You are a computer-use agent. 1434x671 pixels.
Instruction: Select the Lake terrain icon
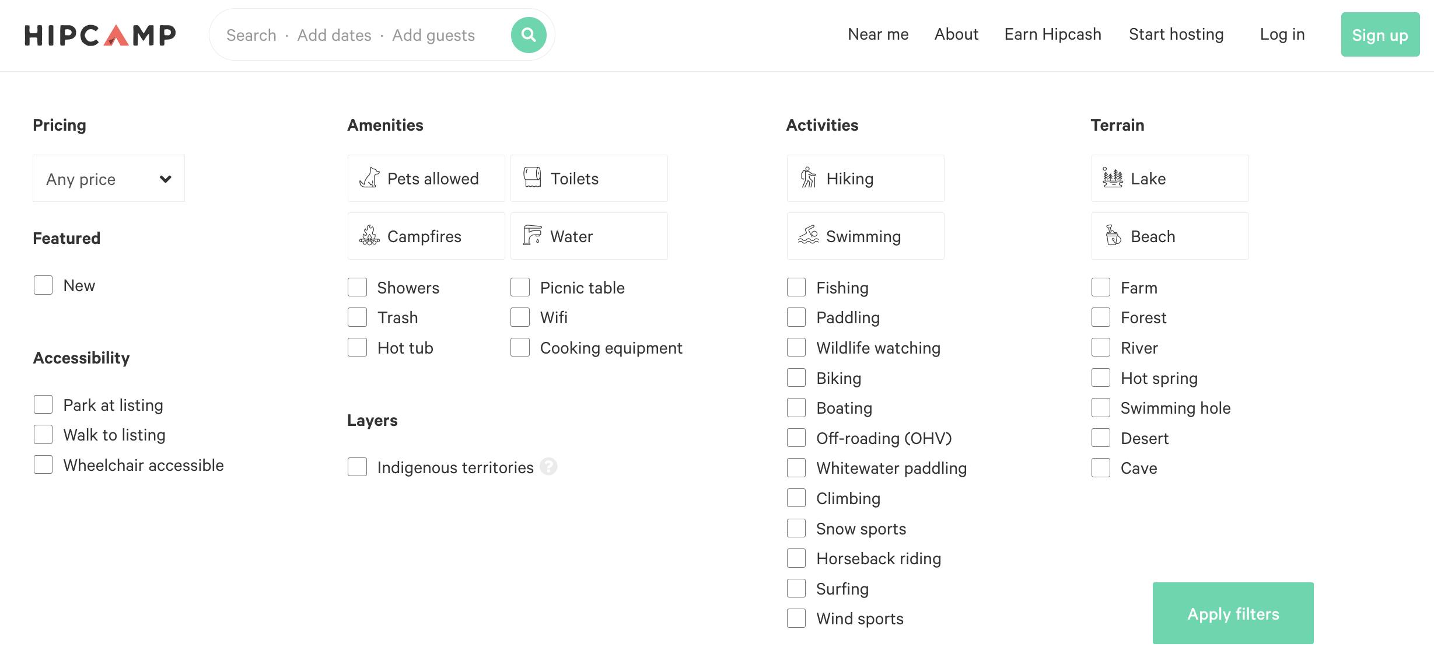1113,177
